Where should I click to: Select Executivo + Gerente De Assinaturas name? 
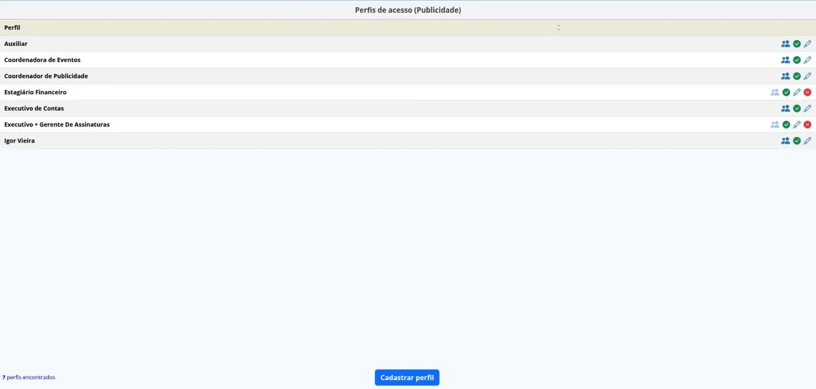[57, 125]
